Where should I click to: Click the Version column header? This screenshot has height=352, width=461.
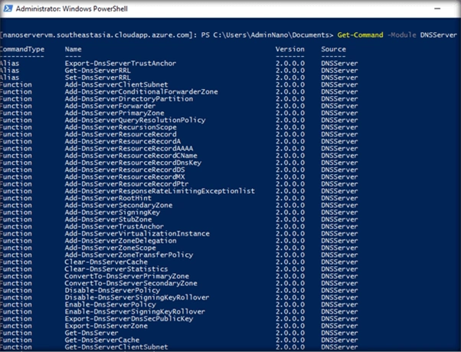[290, 49]
